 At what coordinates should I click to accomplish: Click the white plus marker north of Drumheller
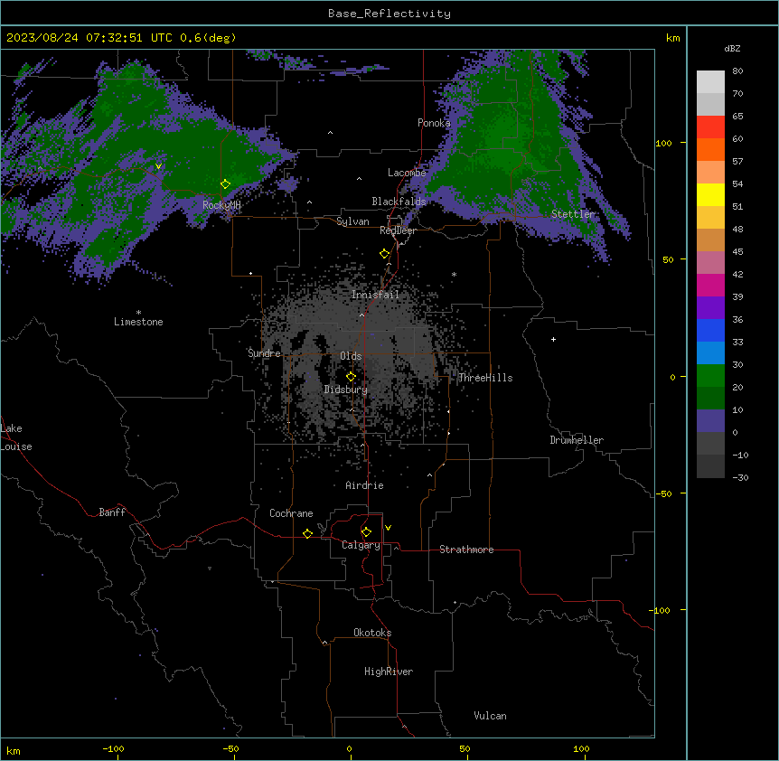(553, 339)
